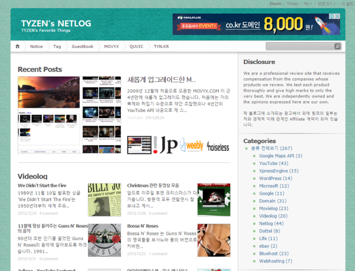Click the YouTube tag under the recent post
355x271 pixels.
coord(135,118)
